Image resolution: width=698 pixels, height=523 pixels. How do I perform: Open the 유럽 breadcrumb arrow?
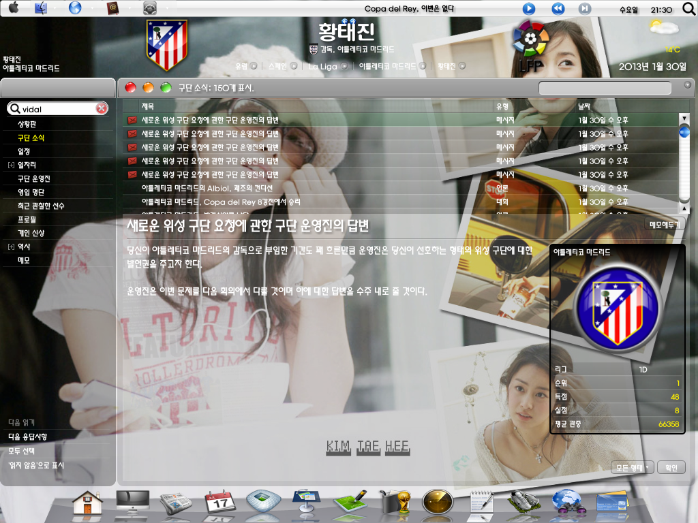tap(254, 66)
